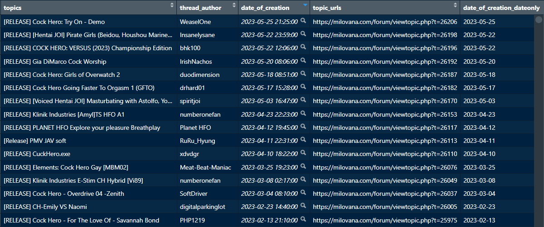Click magnifier icon beside 2023-04-11 22:31:00
Image resolution: width=544 pixels, height=227 pixels.
click(x=303, y=140)
